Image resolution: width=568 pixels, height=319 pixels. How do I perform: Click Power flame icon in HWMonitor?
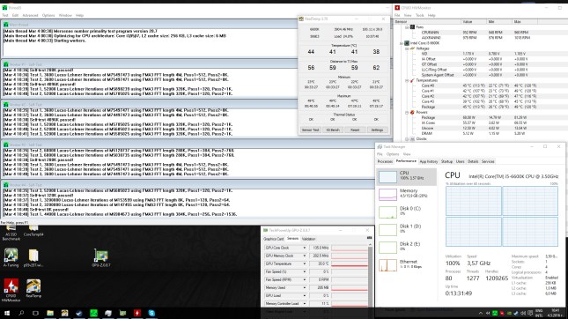point(412,113)
